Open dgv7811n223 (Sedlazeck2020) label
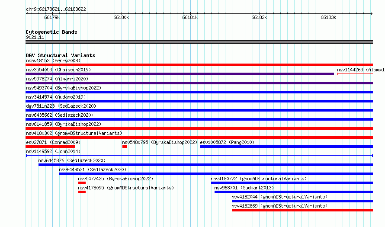385x227 pixels. tap(61, 106)
